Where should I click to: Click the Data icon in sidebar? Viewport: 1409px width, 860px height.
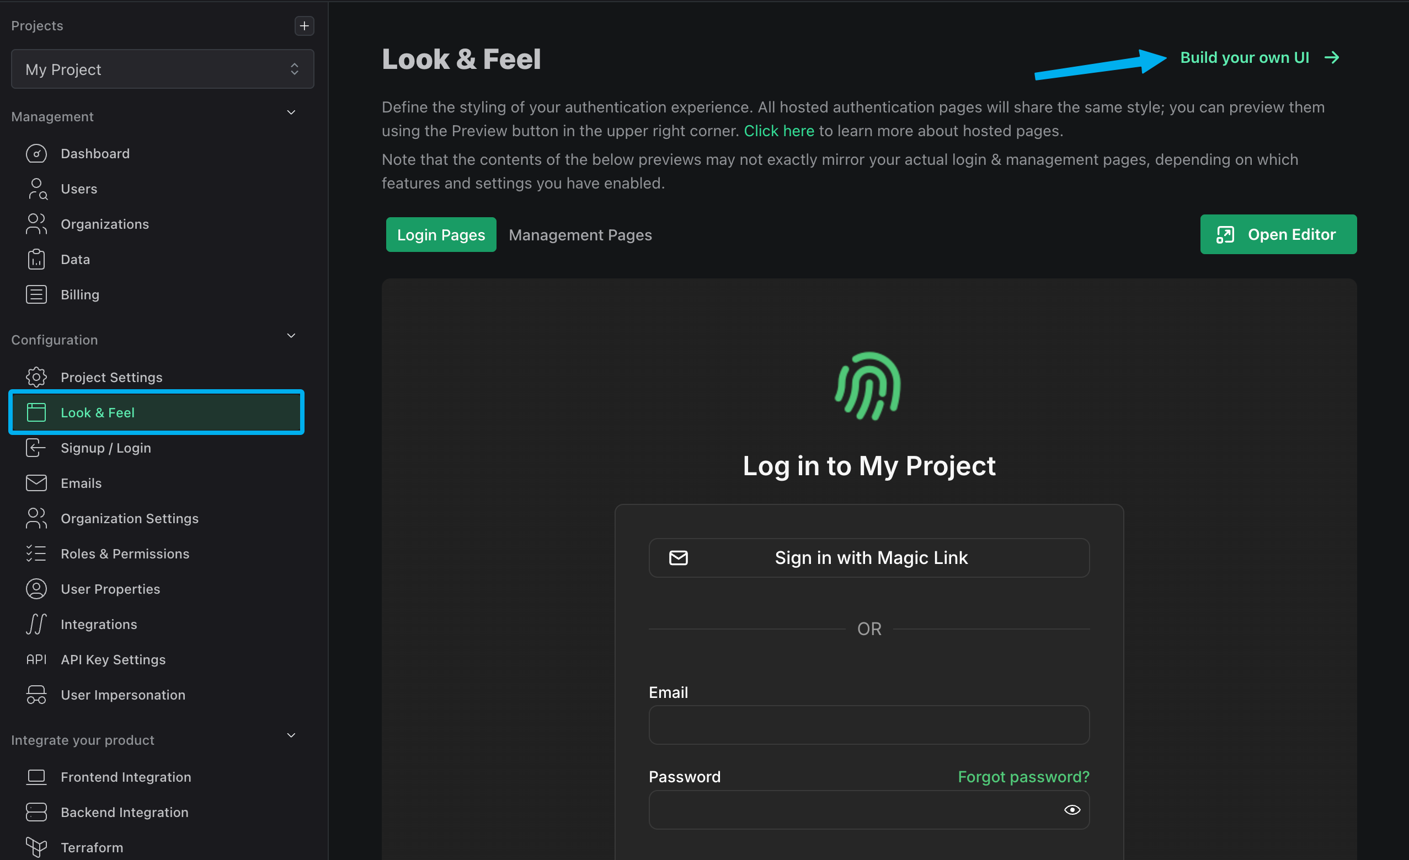tap(36, 260)
